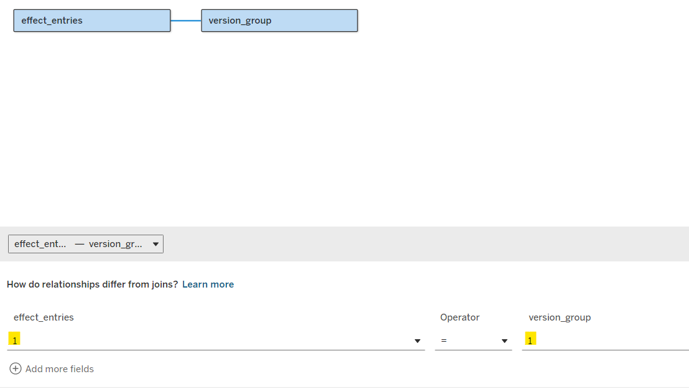689x389 pixels.
Task: Select the effect_entries table box in canvas
Action: point(91,21)
